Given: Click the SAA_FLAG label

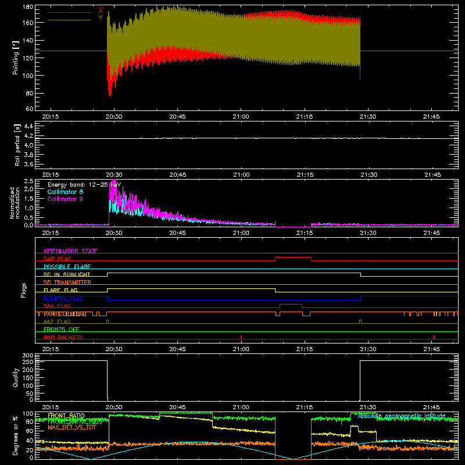Looking at the screenshot, I should click(57, 306).
